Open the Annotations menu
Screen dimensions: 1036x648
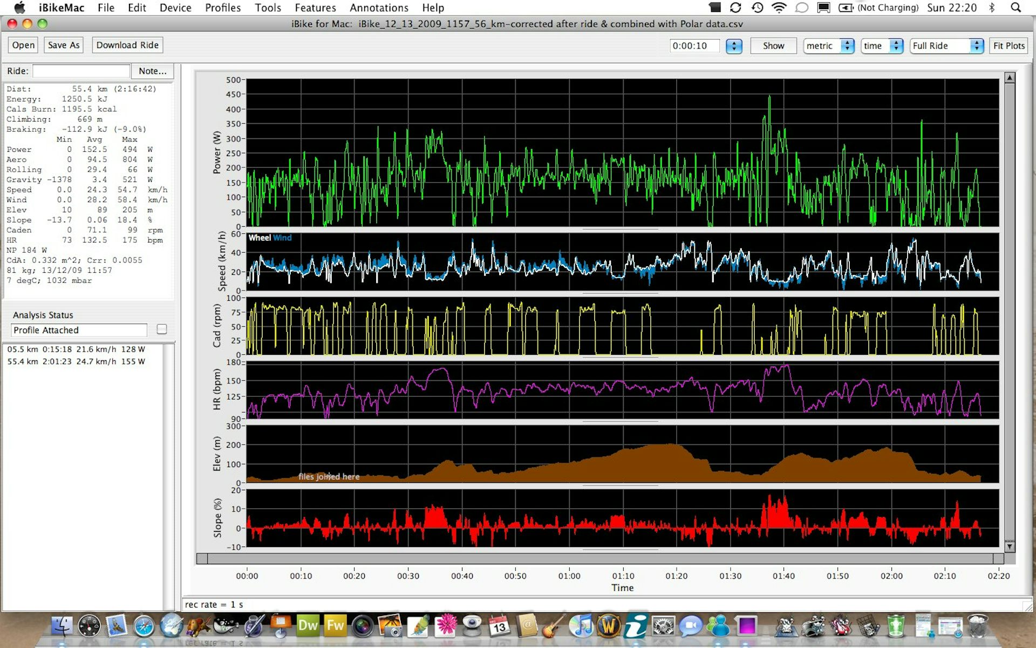pyautogui.click(x=379, y=8)
